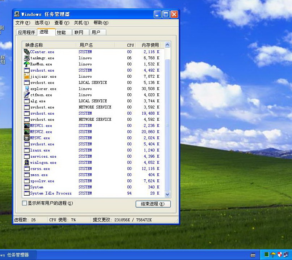Select the services.exe process icon
This screenshot has height=260, width=292.
tap(27, 156)
